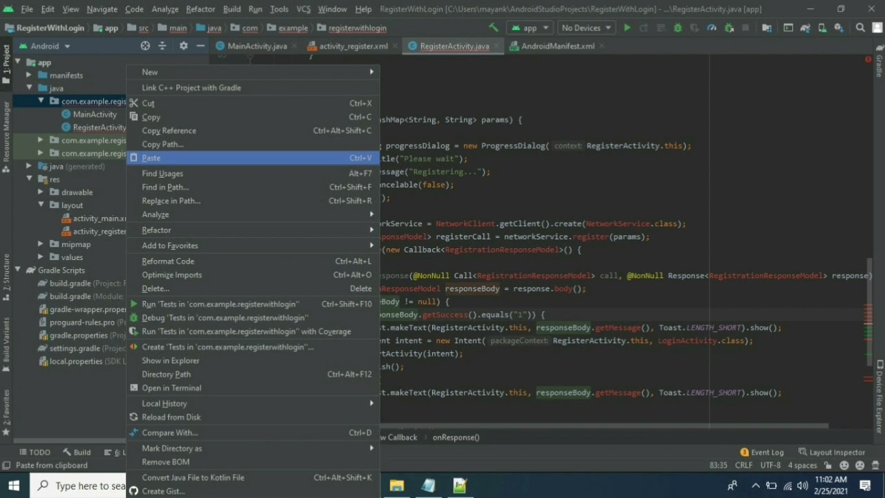Toggle the Z: Structure tool window
This screenshot has height=498, width=885.
(x=6, y=277)
